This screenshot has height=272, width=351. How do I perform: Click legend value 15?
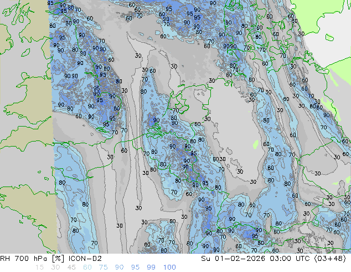pos(39,268)
